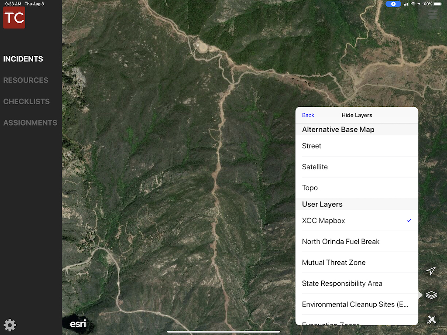Open the hamburger menu on map
Image resolution: width=447 pixels, height=335 pixels.
pos(432,14)
